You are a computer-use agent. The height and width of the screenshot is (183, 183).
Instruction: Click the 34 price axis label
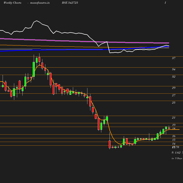[173, 69]
